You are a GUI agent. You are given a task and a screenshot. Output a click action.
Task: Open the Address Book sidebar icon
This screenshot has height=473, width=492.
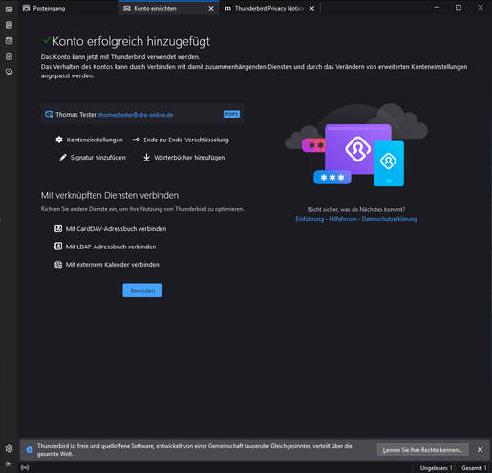pyautogui.click(x=9, y=25)
